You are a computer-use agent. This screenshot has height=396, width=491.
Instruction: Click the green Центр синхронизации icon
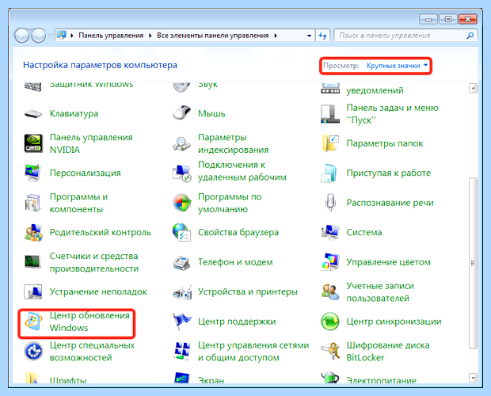pyautogui.click(x=330, y=322)
